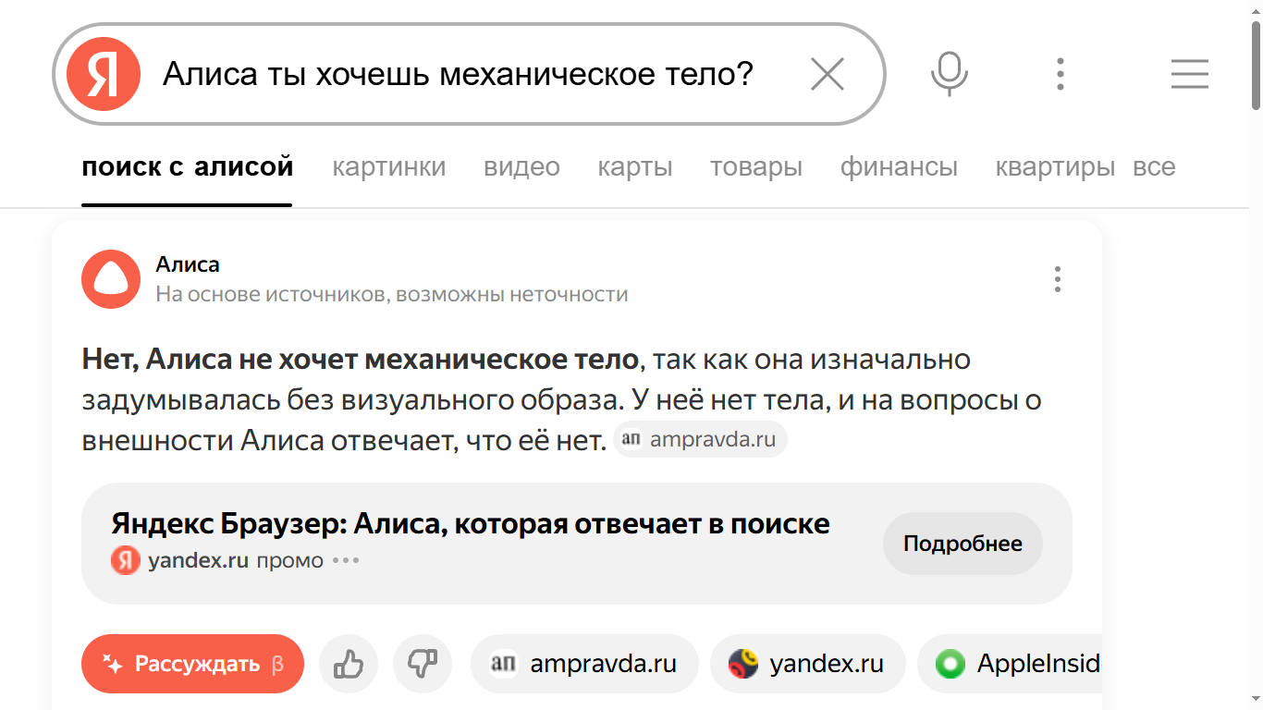
Task: Select the 'поиск с алисой' tab
Action: coord(188,167)
